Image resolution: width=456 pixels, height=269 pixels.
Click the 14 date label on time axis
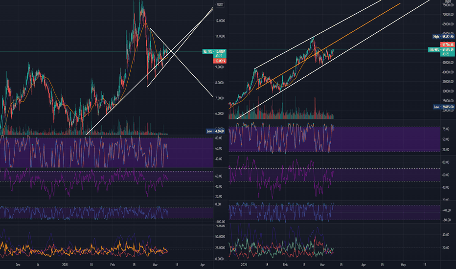[x=38, y=265]
